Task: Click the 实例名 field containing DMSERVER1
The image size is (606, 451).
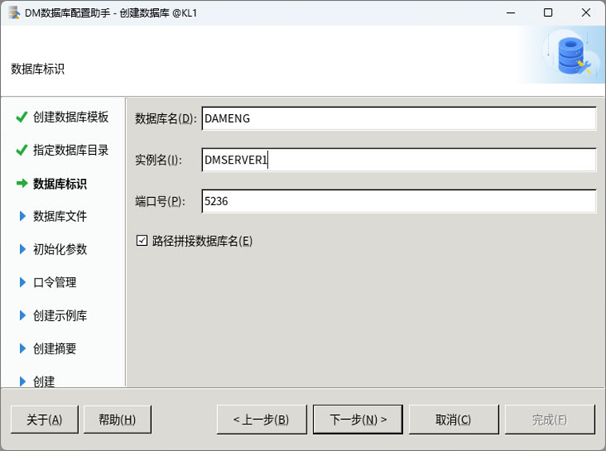Action: pos(399,160)
